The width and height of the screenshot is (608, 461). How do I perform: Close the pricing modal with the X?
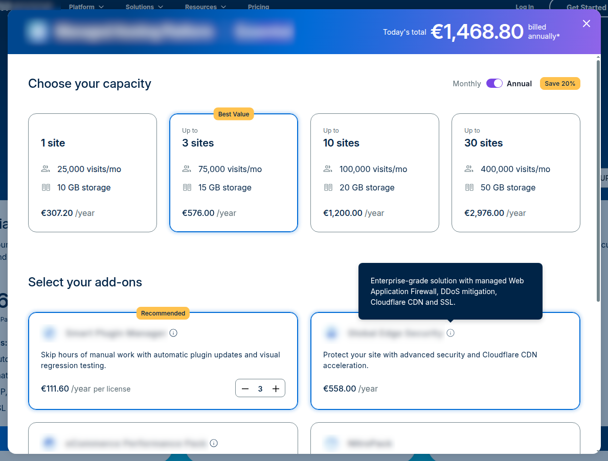coord(587,23)
